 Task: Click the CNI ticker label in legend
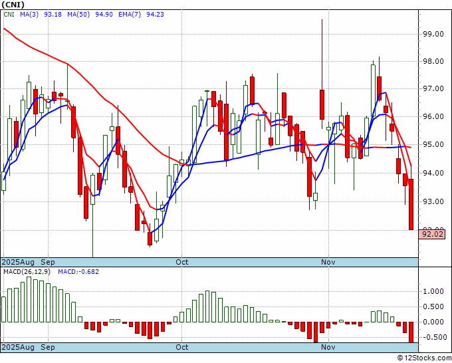click(x=9, y=15)
